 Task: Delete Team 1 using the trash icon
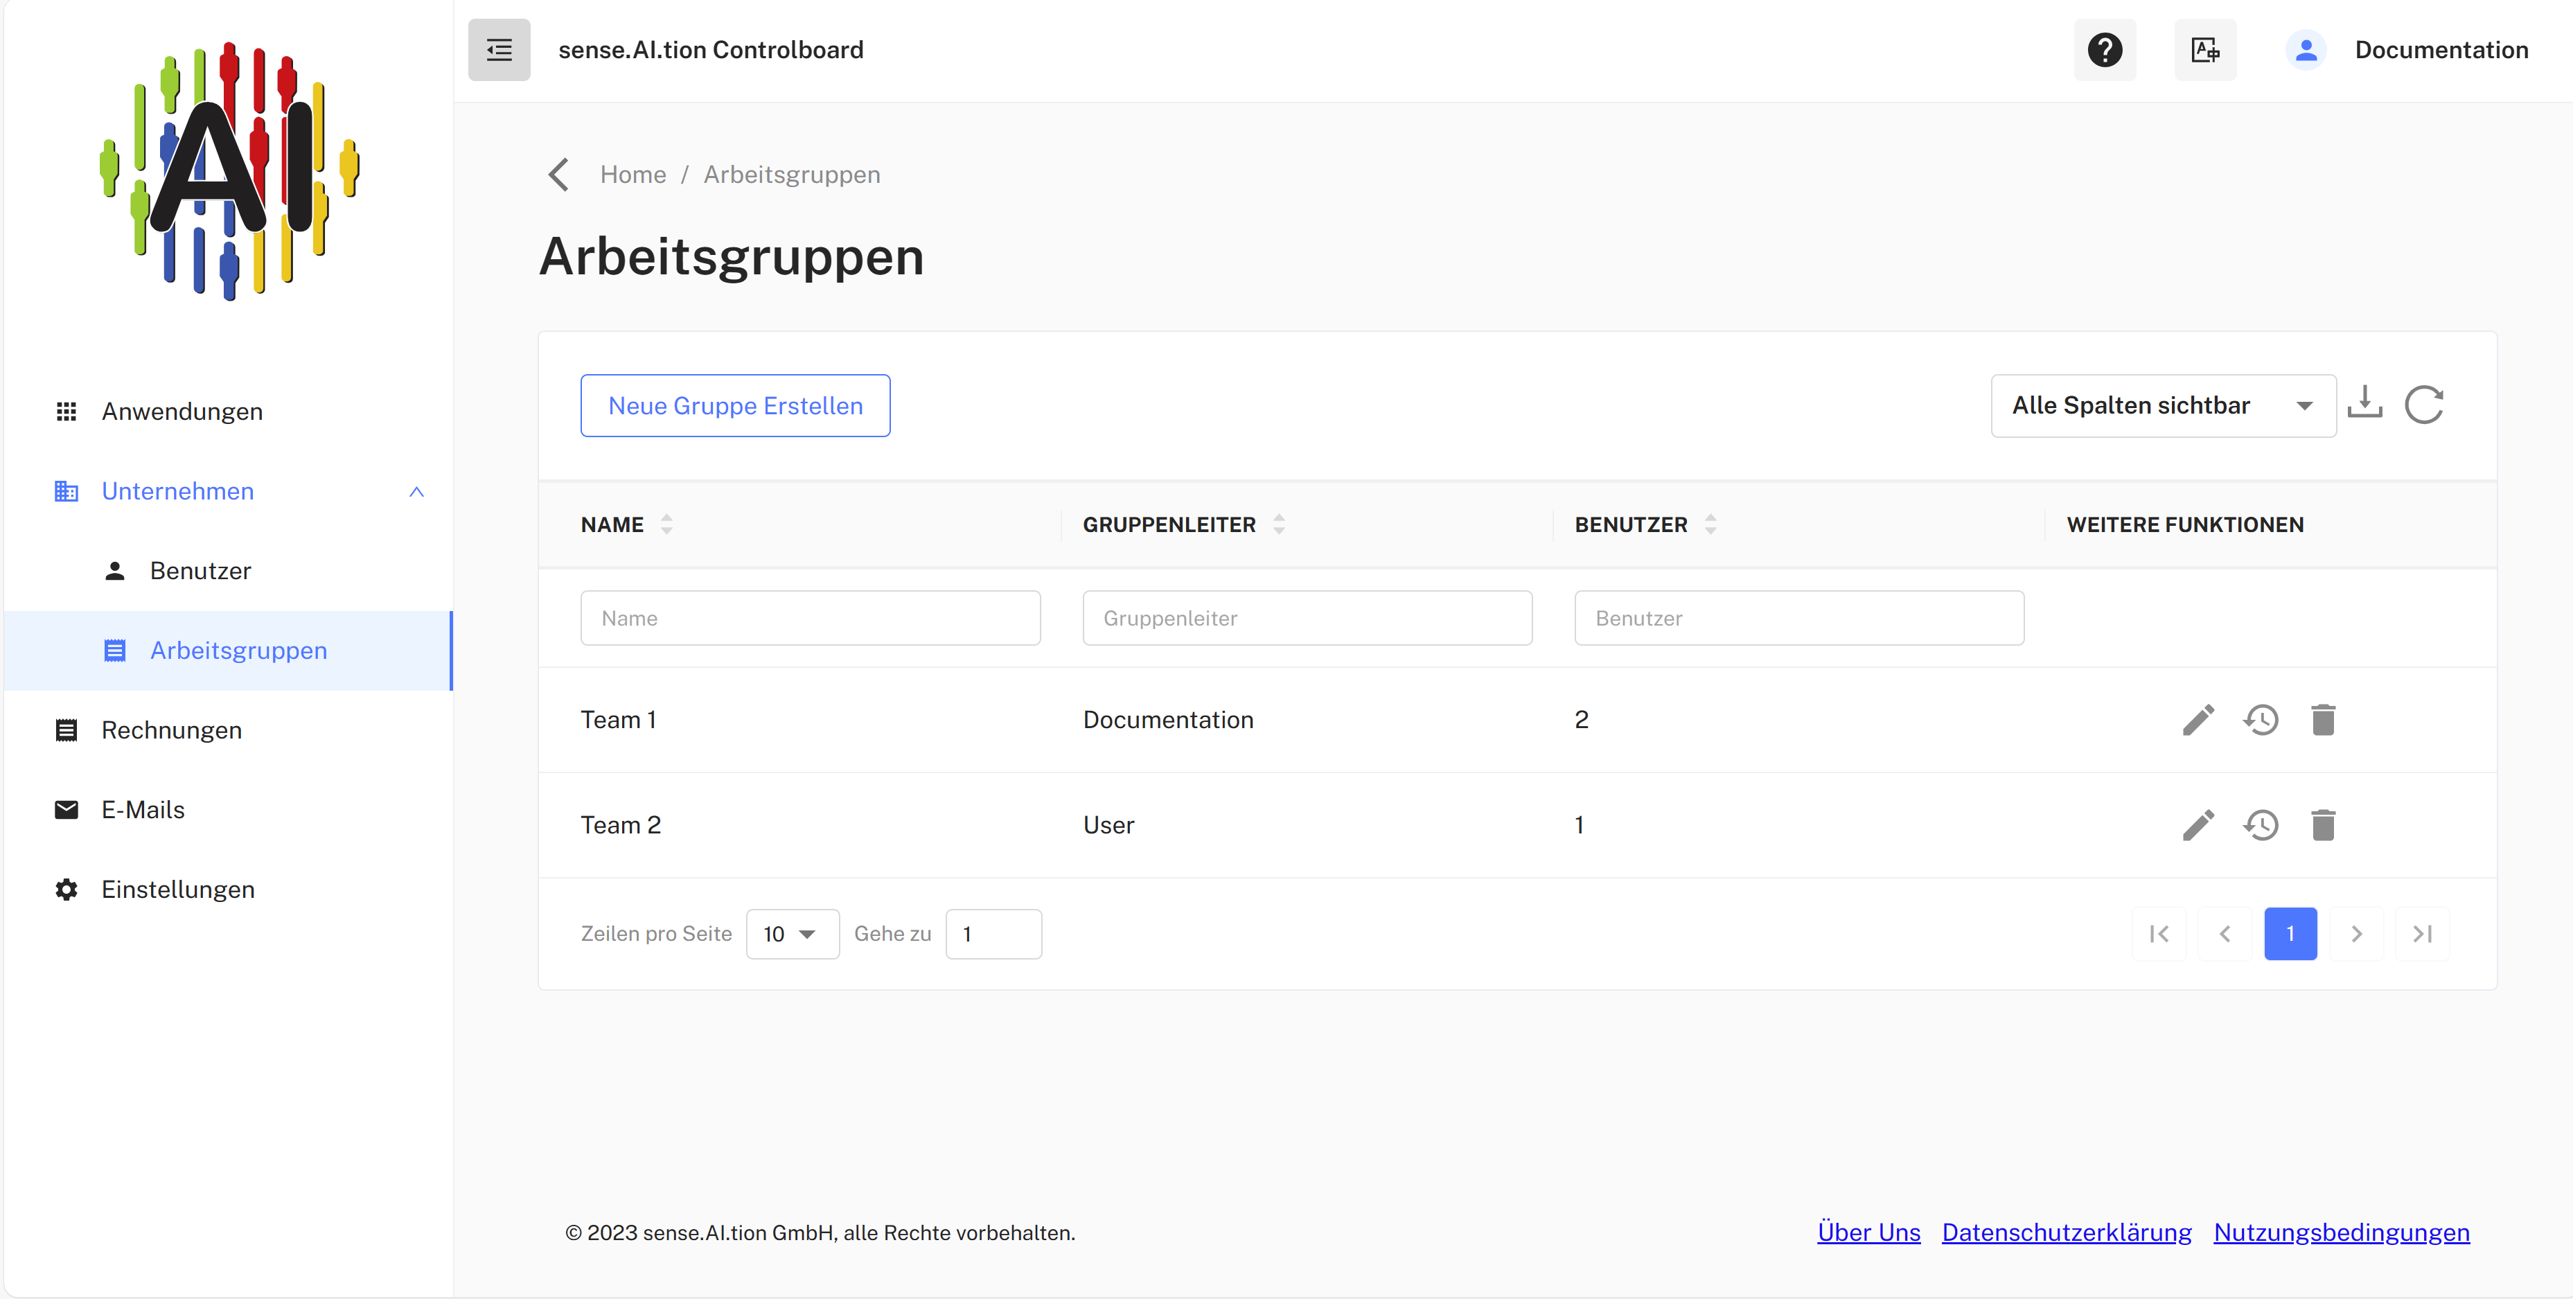pyautogui.click(x=2324, y=719)
